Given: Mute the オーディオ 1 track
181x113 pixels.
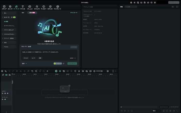Looking at the screenshot, I should [x=5, y=99].
